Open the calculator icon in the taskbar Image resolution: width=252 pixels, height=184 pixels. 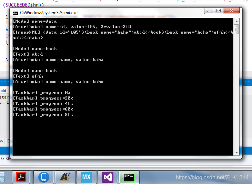(2, 177)
